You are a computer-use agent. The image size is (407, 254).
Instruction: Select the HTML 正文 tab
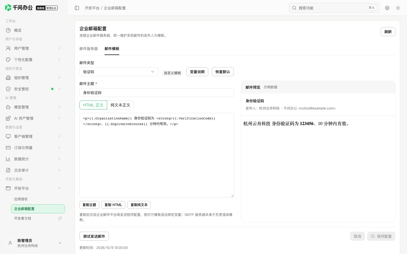click(93, 105)
